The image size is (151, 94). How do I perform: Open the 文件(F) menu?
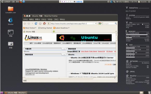[25, 19]
